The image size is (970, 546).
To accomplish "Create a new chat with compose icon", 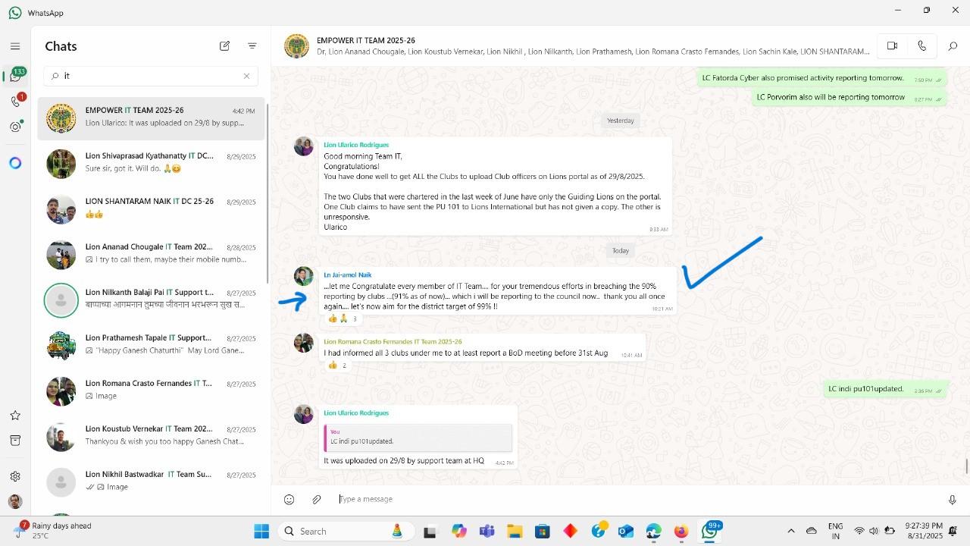I will click(x=225, y=46).
